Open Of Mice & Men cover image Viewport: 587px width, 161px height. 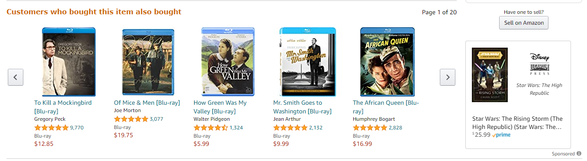[148, 62]
